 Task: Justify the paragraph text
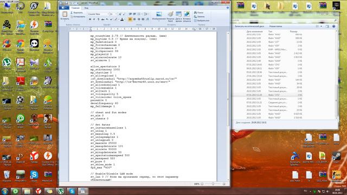point(143,19)
